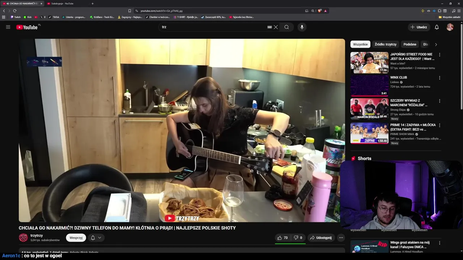Click the magnifier search button

coord(286,27)
